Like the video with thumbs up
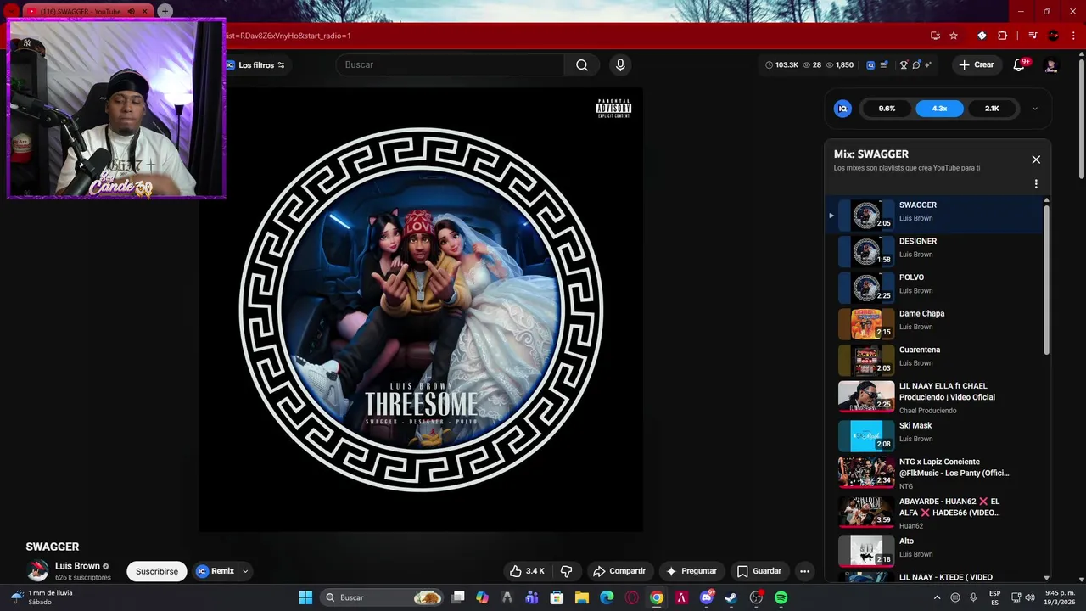Viewport: 1086px width, 611px height. 526,571
